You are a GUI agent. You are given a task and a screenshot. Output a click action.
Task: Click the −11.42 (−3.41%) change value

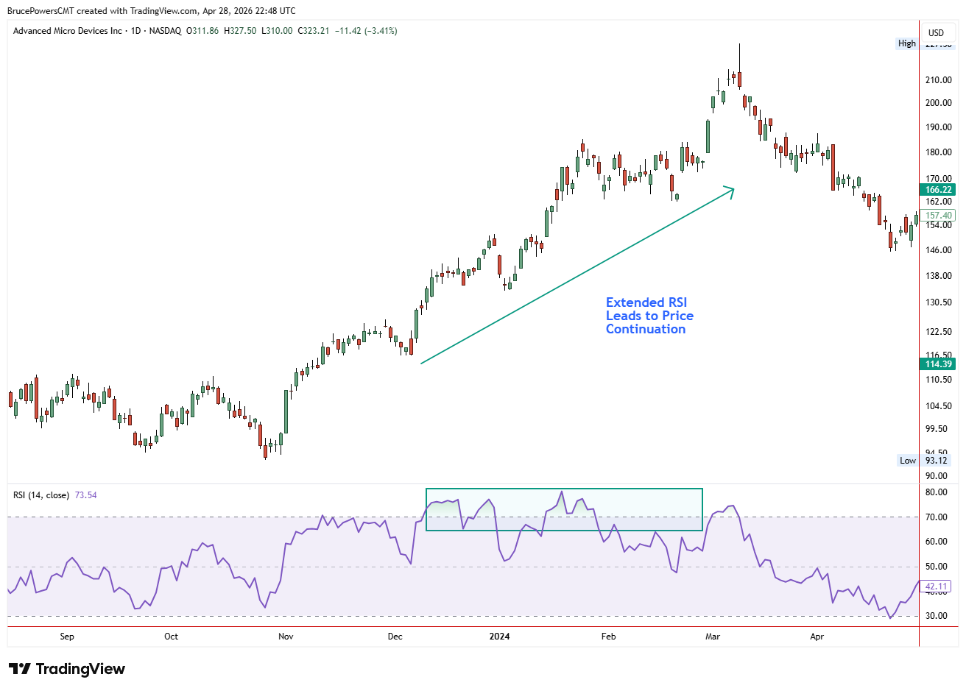[x=366, y=31]
